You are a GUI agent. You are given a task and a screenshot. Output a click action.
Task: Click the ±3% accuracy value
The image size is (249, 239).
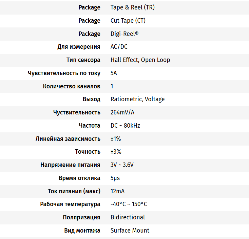pyautogui.click(x=116, y=152)
